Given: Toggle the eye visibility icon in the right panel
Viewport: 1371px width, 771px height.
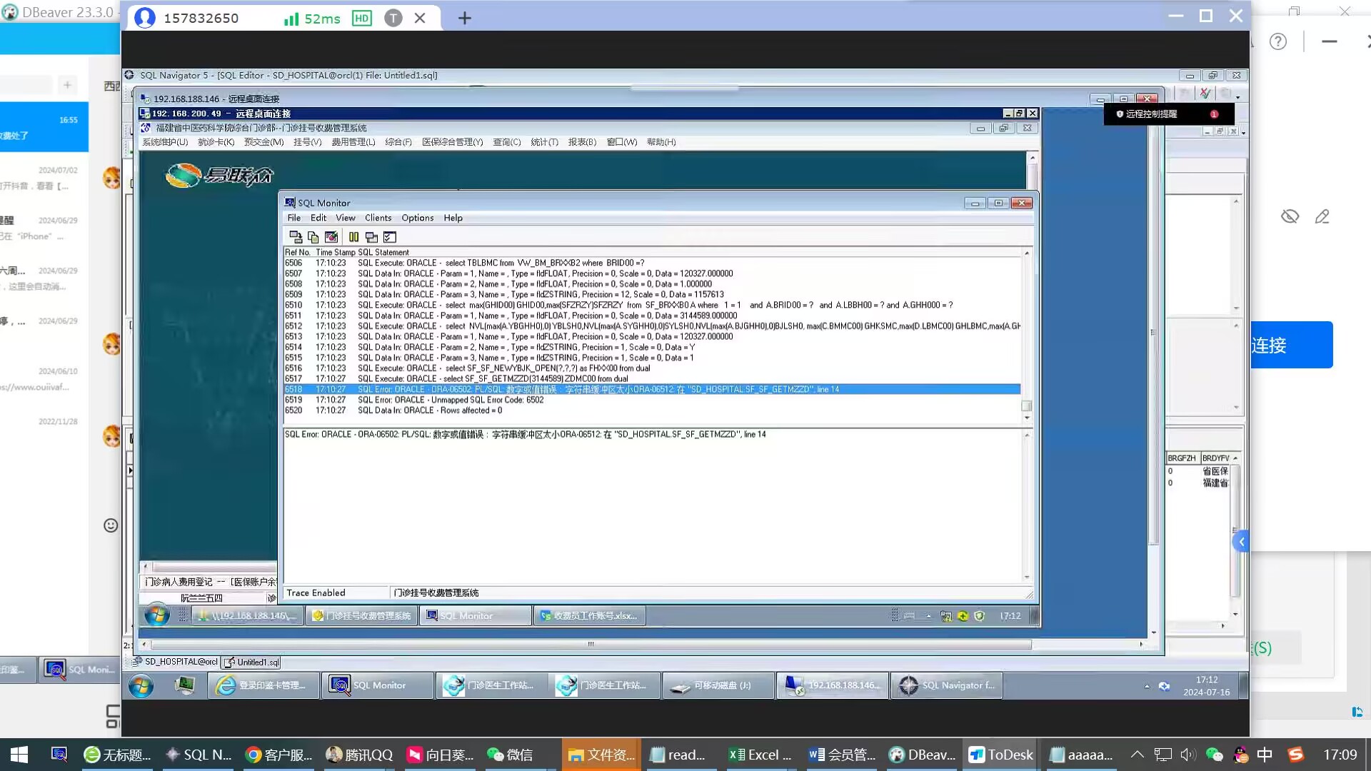Looking at the screenshot, I should click(x=1290, y=217).
